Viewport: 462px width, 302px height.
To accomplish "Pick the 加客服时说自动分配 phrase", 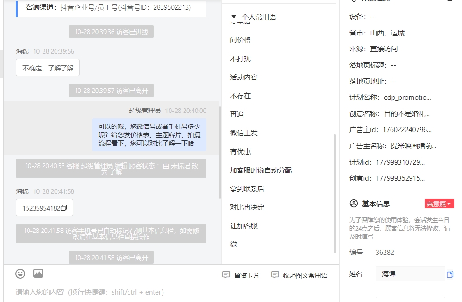I will coord(261,170).
